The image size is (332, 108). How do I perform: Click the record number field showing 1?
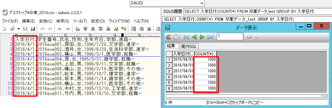[x=230, y=36]
